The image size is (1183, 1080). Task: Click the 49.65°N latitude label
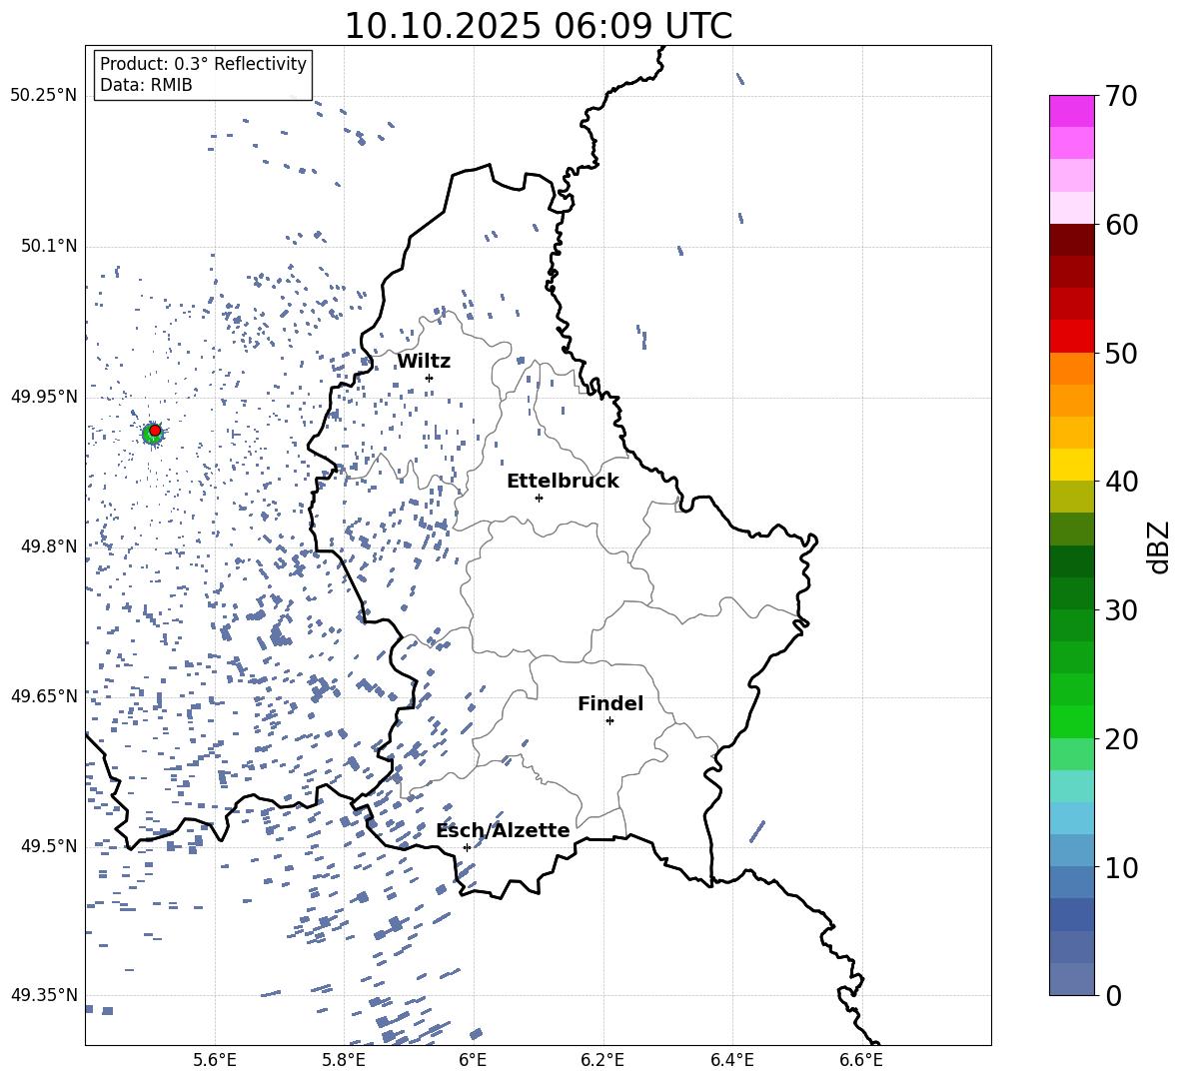[44, 695]
